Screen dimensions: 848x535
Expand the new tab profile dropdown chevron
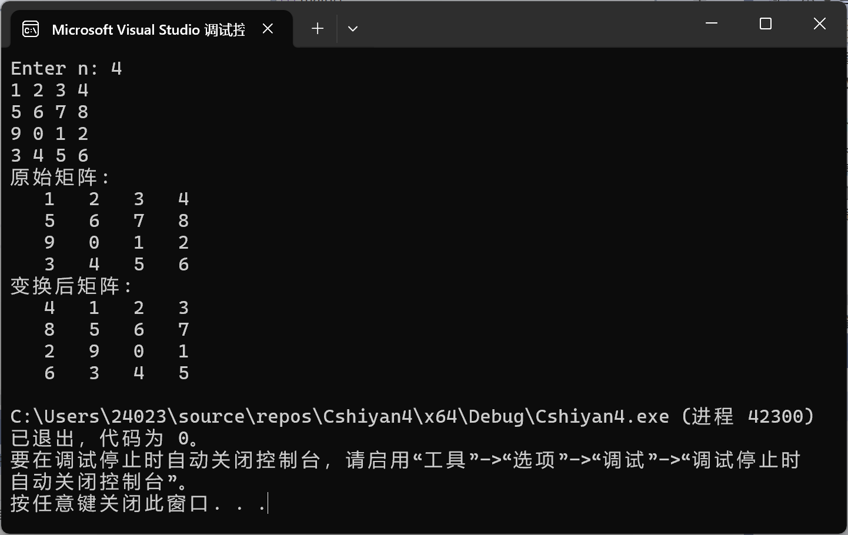(353, 28)
